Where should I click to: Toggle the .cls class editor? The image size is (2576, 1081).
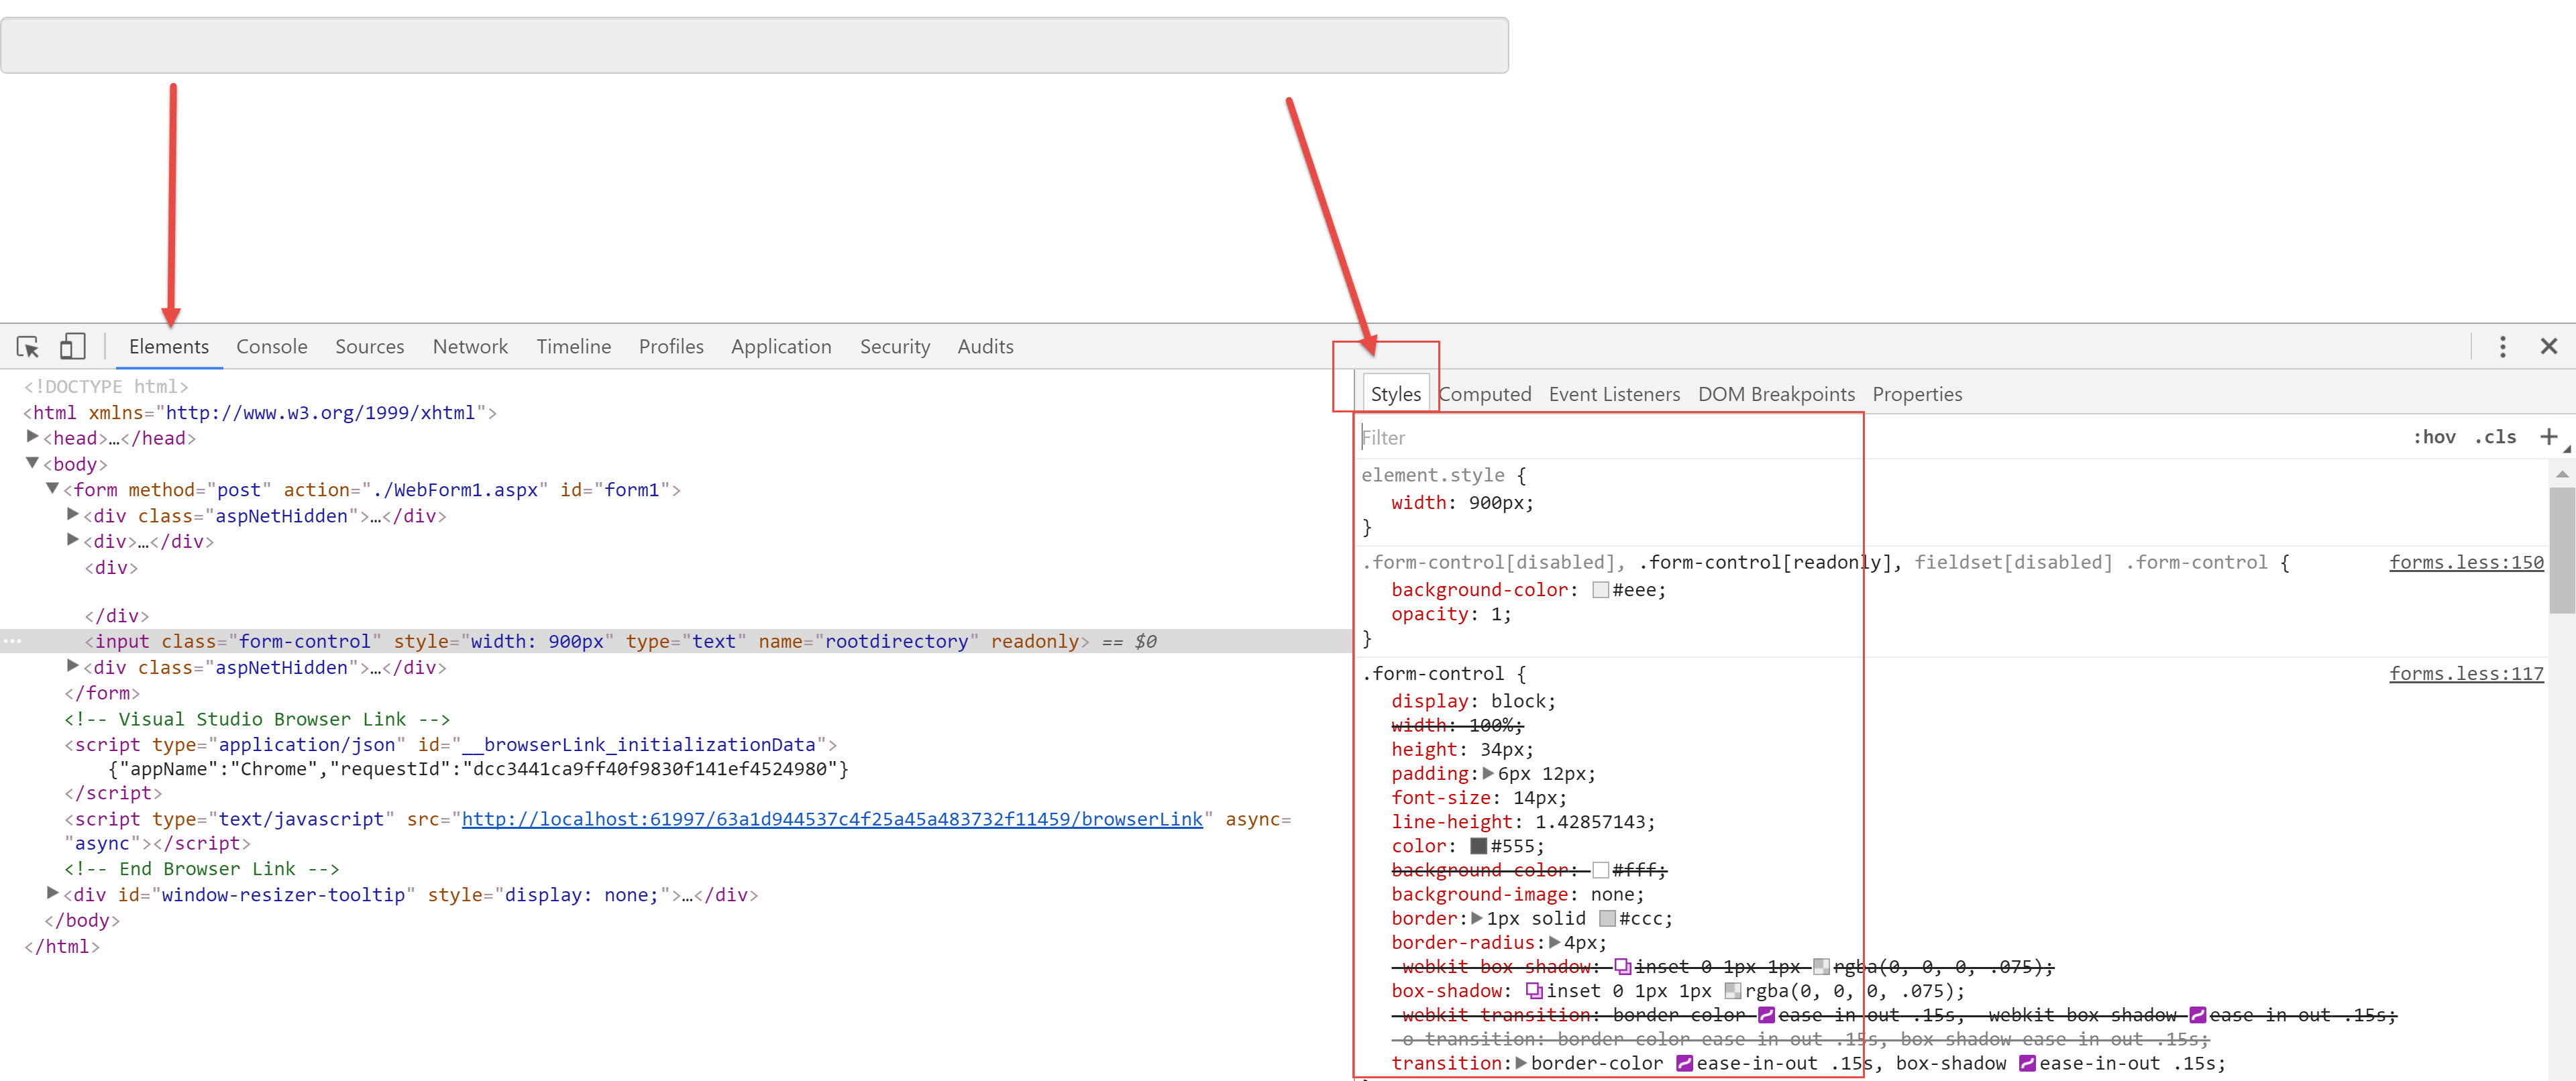(2495, 437)
